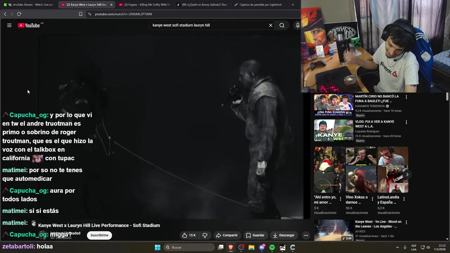This screenshot has width=450, height=253.
Task: Open options for Martín Cirio video
Action: point(406,97)
